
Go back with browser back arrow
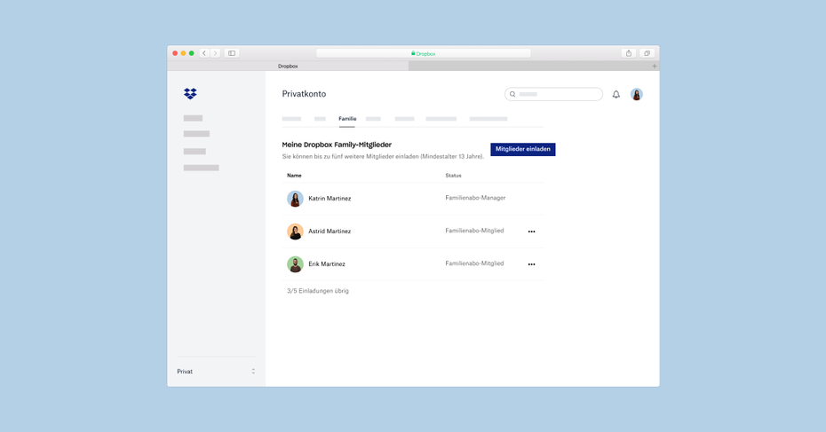[x=204, y=53]
